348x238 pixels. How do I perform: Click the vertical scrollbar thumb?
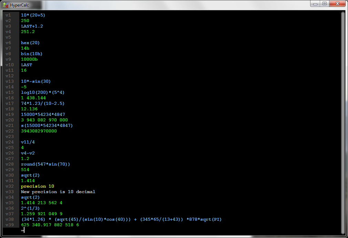(x=343, y=123)
